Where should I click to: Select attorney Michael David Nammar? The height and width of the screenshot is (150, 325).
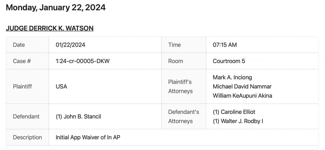pos(242,87)
